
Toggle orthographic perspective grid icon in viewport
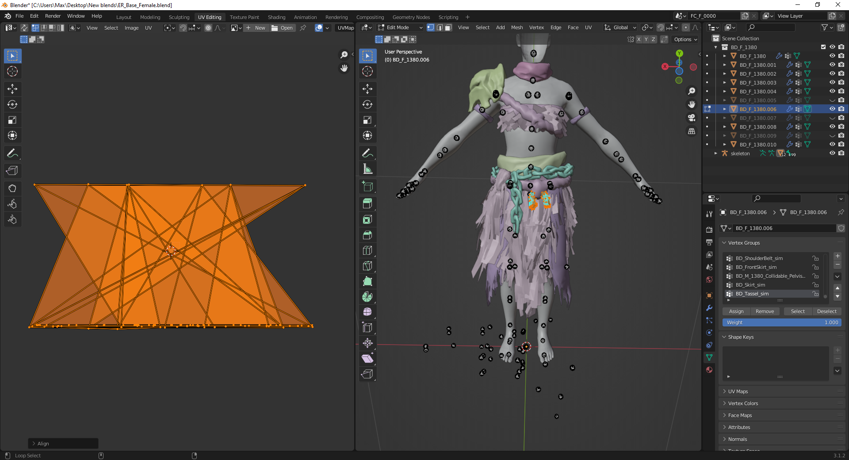(x=692, y=131)
